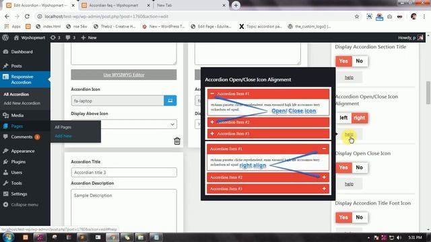This screenshot has width=431, height=242.
Task: Click Howdy user account menu
Action: coord(410,38)
